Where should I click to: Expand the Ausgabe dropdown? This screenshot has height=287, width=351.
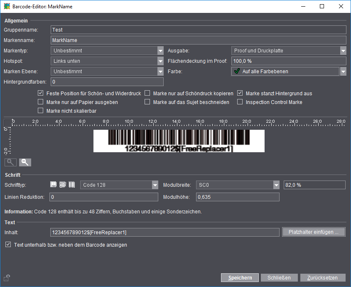click(x=344, y=50)
